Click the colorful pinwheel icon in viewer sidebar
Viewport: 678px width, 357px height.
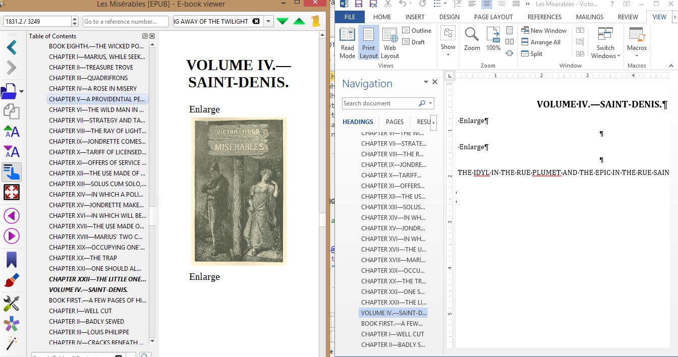(x=11, y=324)
